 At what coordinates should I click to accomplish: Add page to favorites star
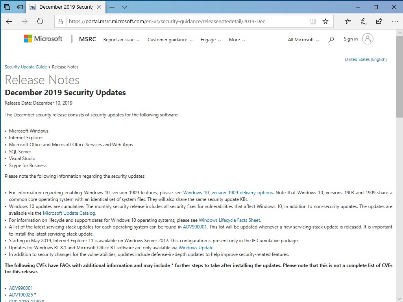(x=325, y=21)
